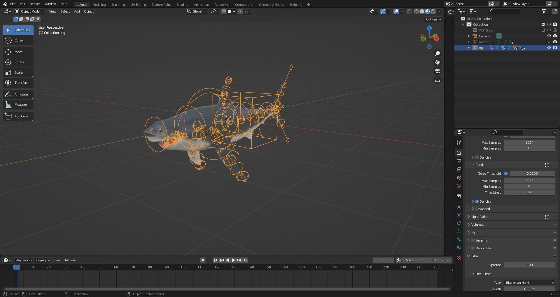Open the View Layer properties tab
Screen dimensions: 560x297
[459, 169]
